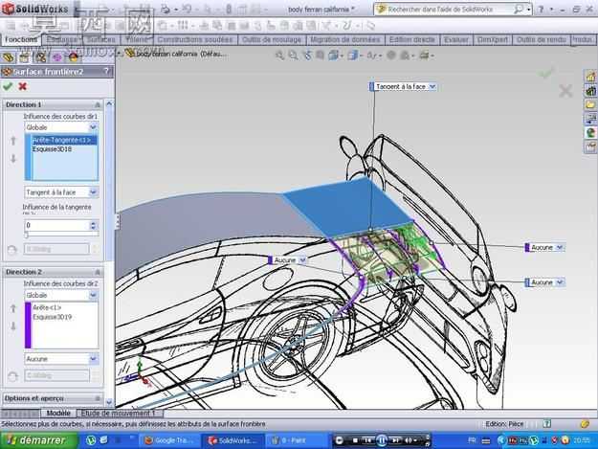The height and width of the screenshot is (449, 598).
Task: Confirm feature via viewport corner green checkmark
Action: [x=545, y=72]
